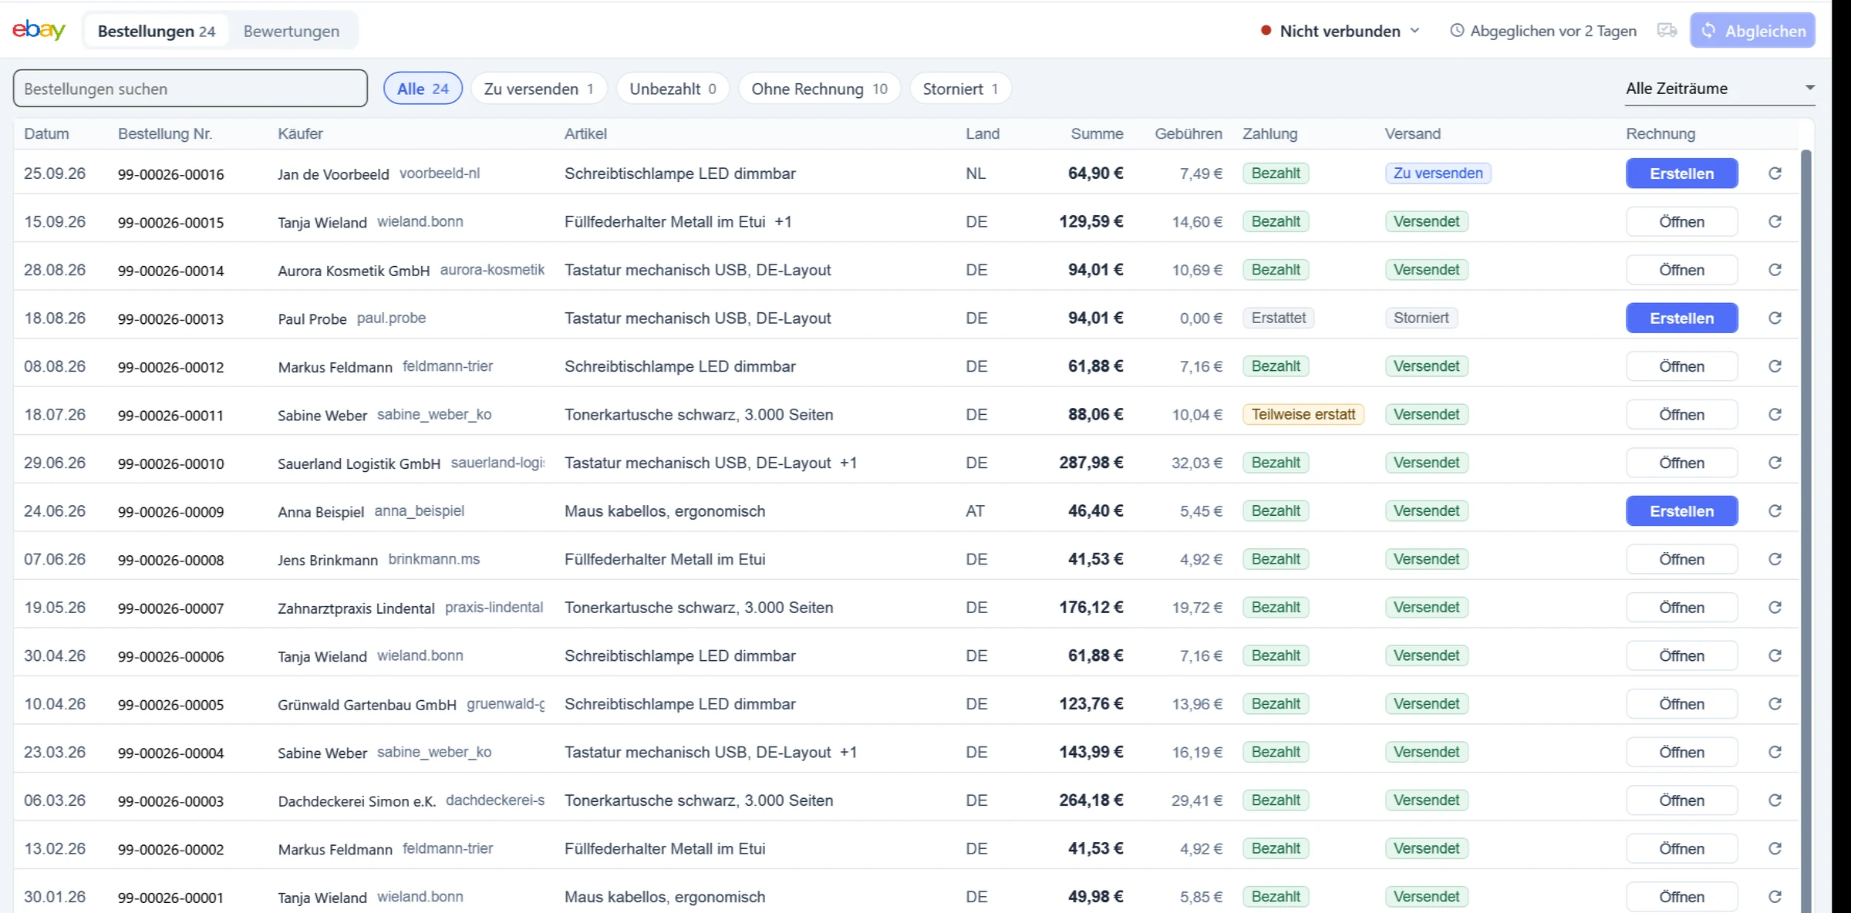This screenshot has height=913, width=1851.
Task: Click article Maus kabellos for order 99-00026-00009
Action: point(665,511)
